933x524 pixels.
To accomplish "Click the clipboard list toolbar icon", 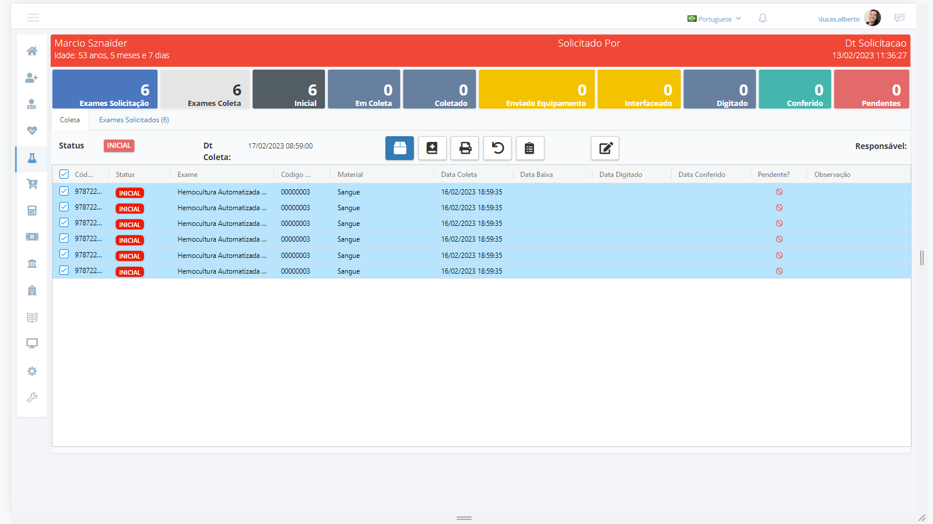I will pyautogui.click(x=529, y=148).
